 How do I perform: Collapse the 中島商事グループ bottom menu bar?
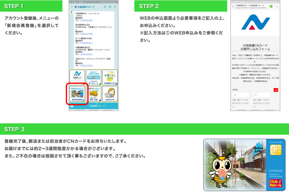(x=97, y=106)
